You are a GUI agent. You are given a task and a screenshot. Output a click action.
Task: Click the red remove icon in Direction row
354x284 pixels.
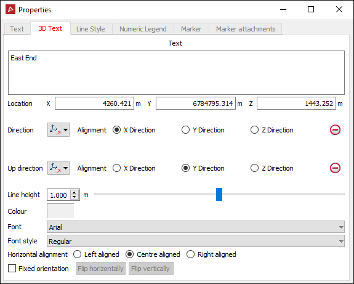coord(335,130)
